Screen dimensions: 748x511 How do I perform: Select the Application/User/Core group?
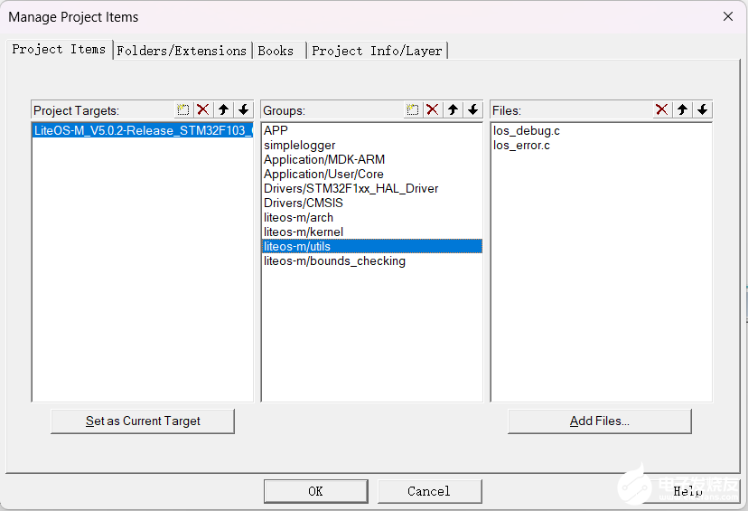point(372,174)
